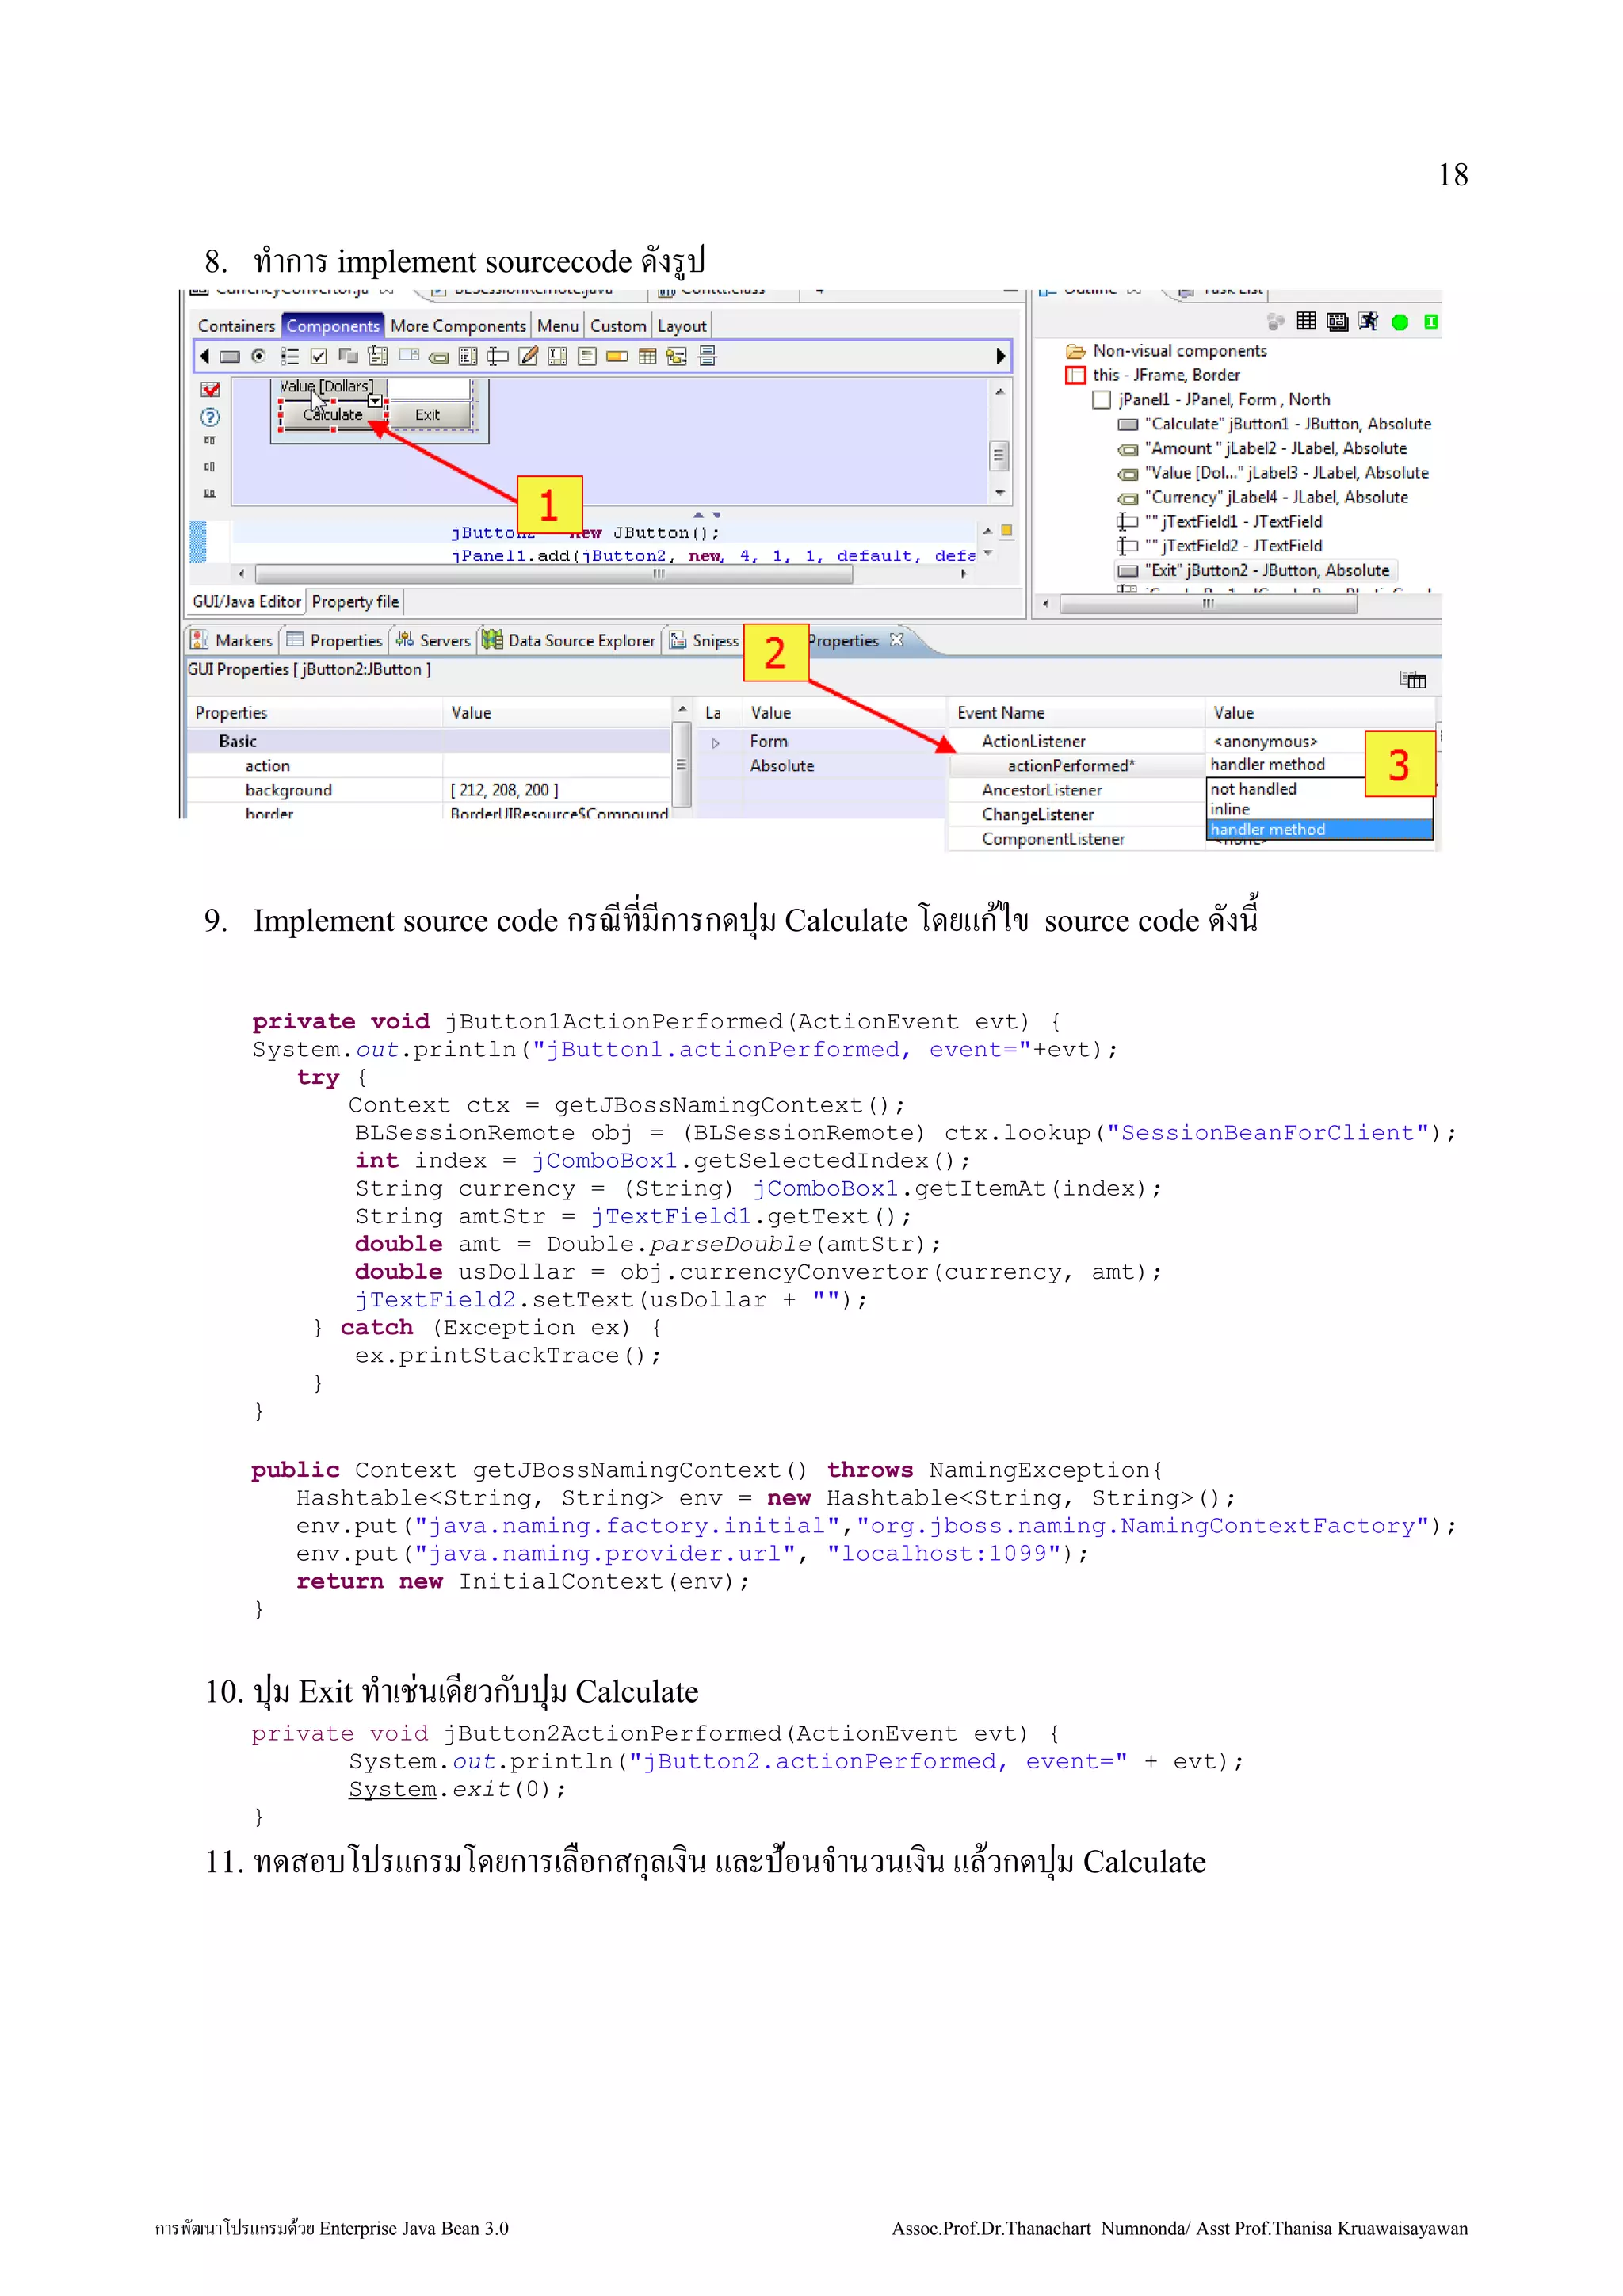Click the green circle icon in Outline toolbar
This screenshot has height=2296, width=1623.
click(1400, 322)
